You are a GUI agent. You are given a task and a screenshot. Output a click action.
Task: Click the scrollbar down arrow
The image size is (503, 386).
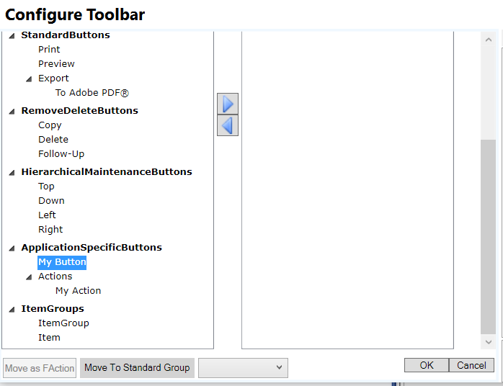(x=489, y=342)
